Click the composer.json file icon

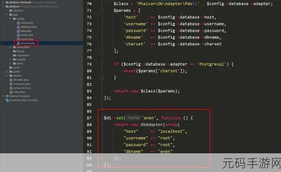pyautogui.click(x=11, y=84)
